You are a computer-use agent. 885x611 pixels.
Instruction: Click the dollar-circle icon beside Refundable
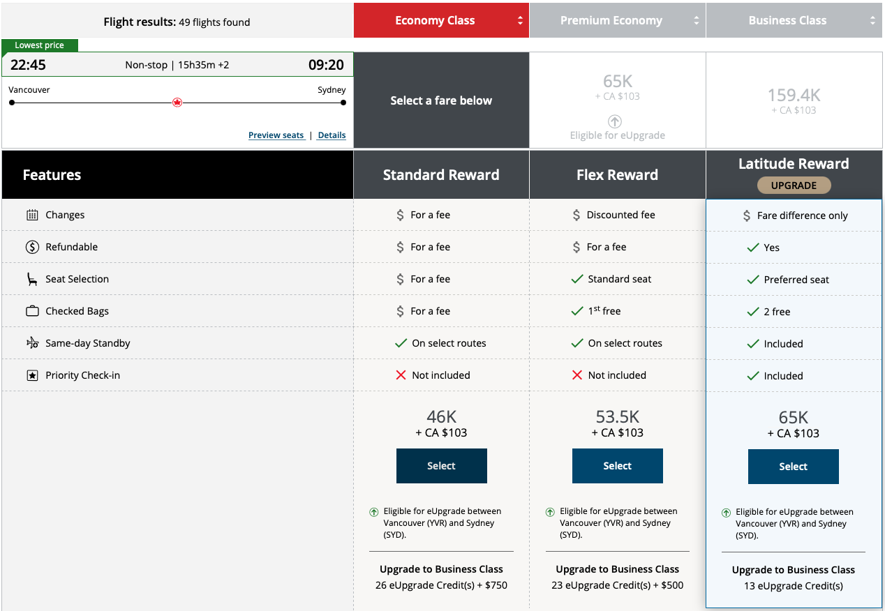(32, 247)
